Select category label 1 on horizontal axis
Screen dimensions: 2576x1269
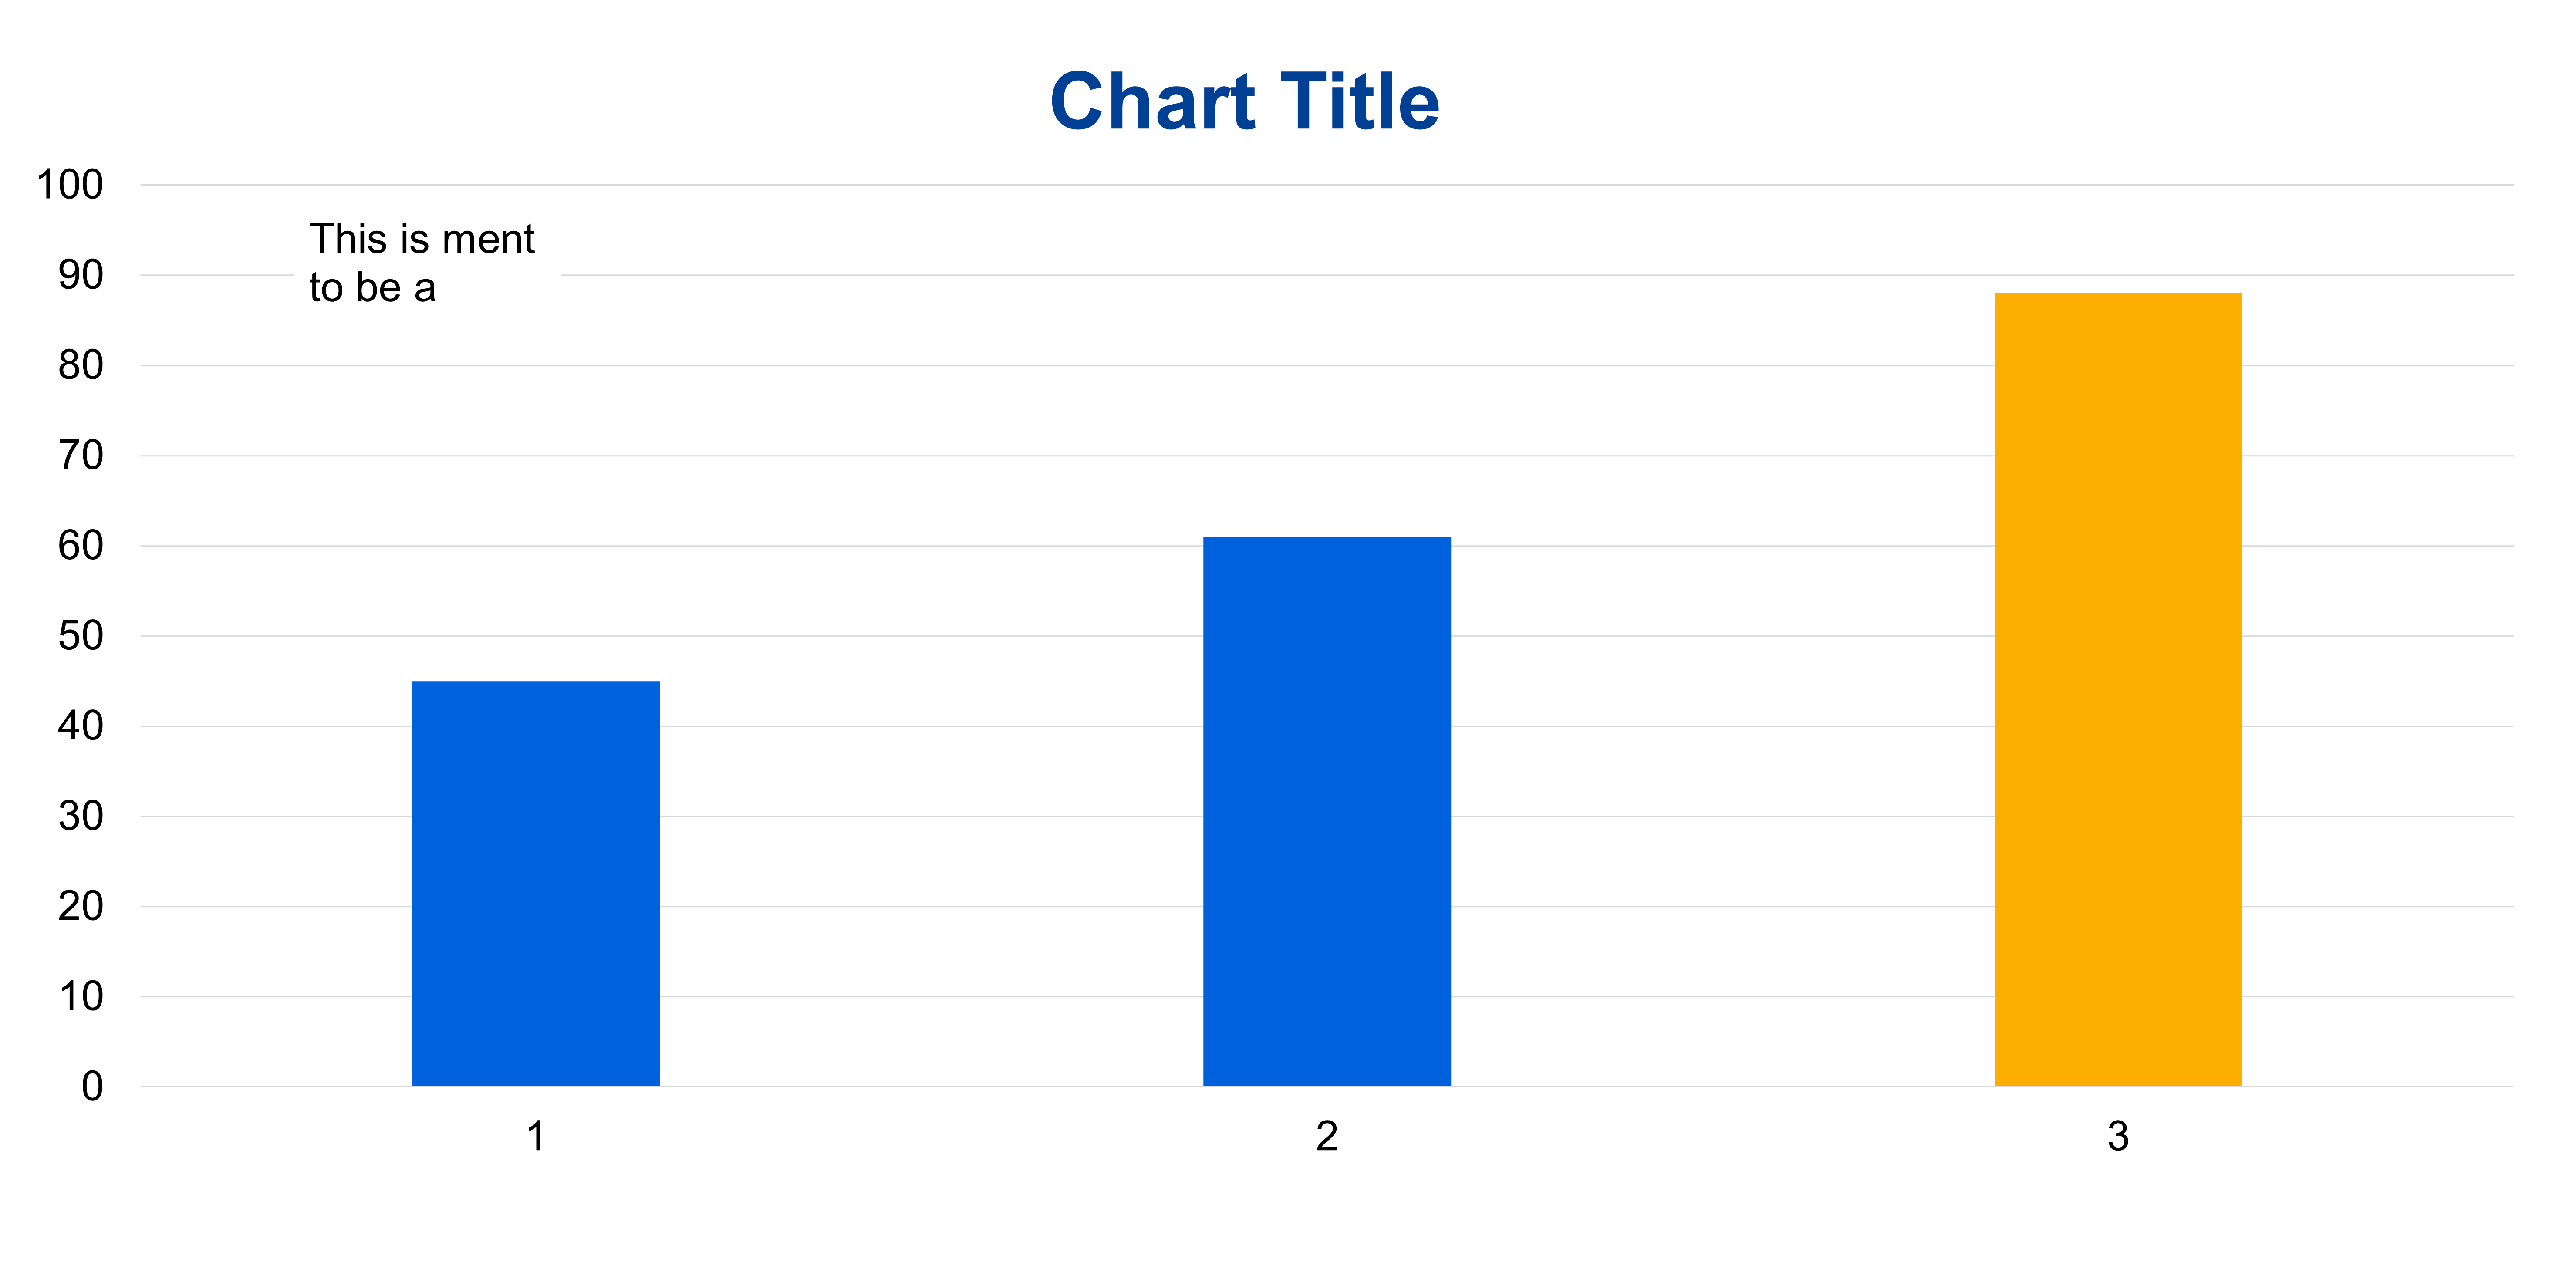pos(536,1136)
